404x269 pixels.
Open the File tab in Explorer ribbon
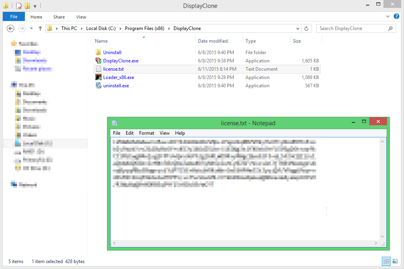pos(14,17)
